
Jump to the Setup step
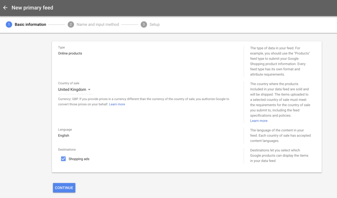pyautogui.click(x=155, y=25)
